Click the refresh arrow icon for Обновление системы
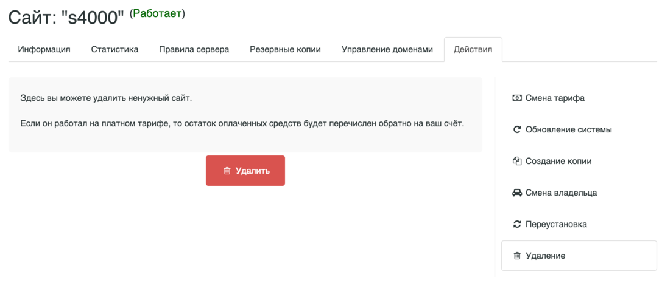662x283 pixels. (517, 130)
